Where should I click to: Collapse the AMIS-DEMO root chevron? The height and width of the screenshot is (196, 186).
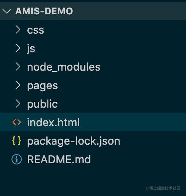click(x=7, y=11)
